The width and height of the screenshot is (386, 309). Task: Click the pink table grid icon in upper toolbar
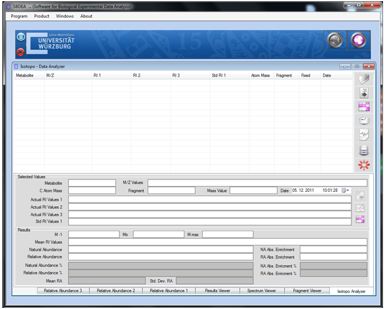363,106
